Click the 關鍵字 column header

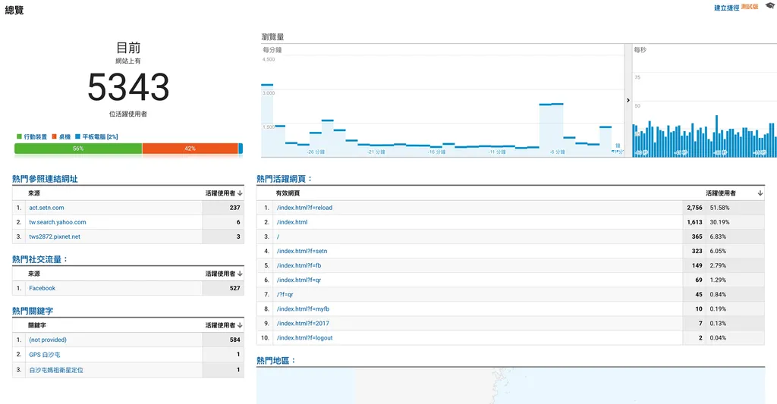coord(37,325)
